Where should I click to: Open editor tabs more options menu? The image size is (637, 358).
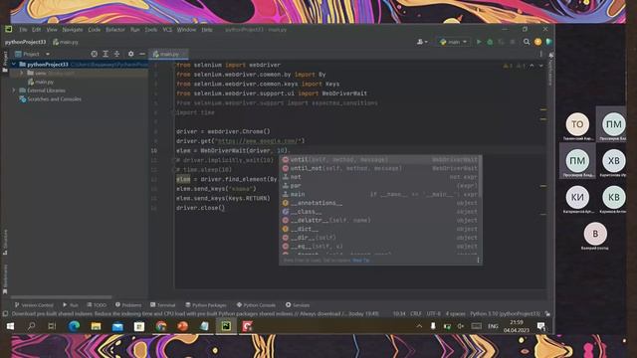(541, 54)
